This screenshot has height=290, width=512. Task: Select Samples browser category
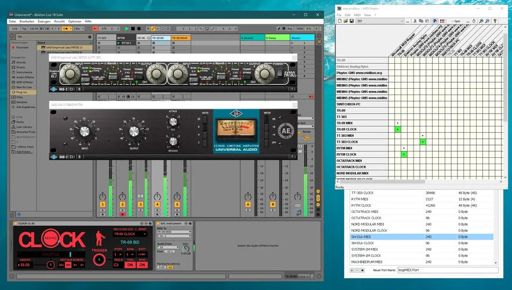(x=22, y=102)
